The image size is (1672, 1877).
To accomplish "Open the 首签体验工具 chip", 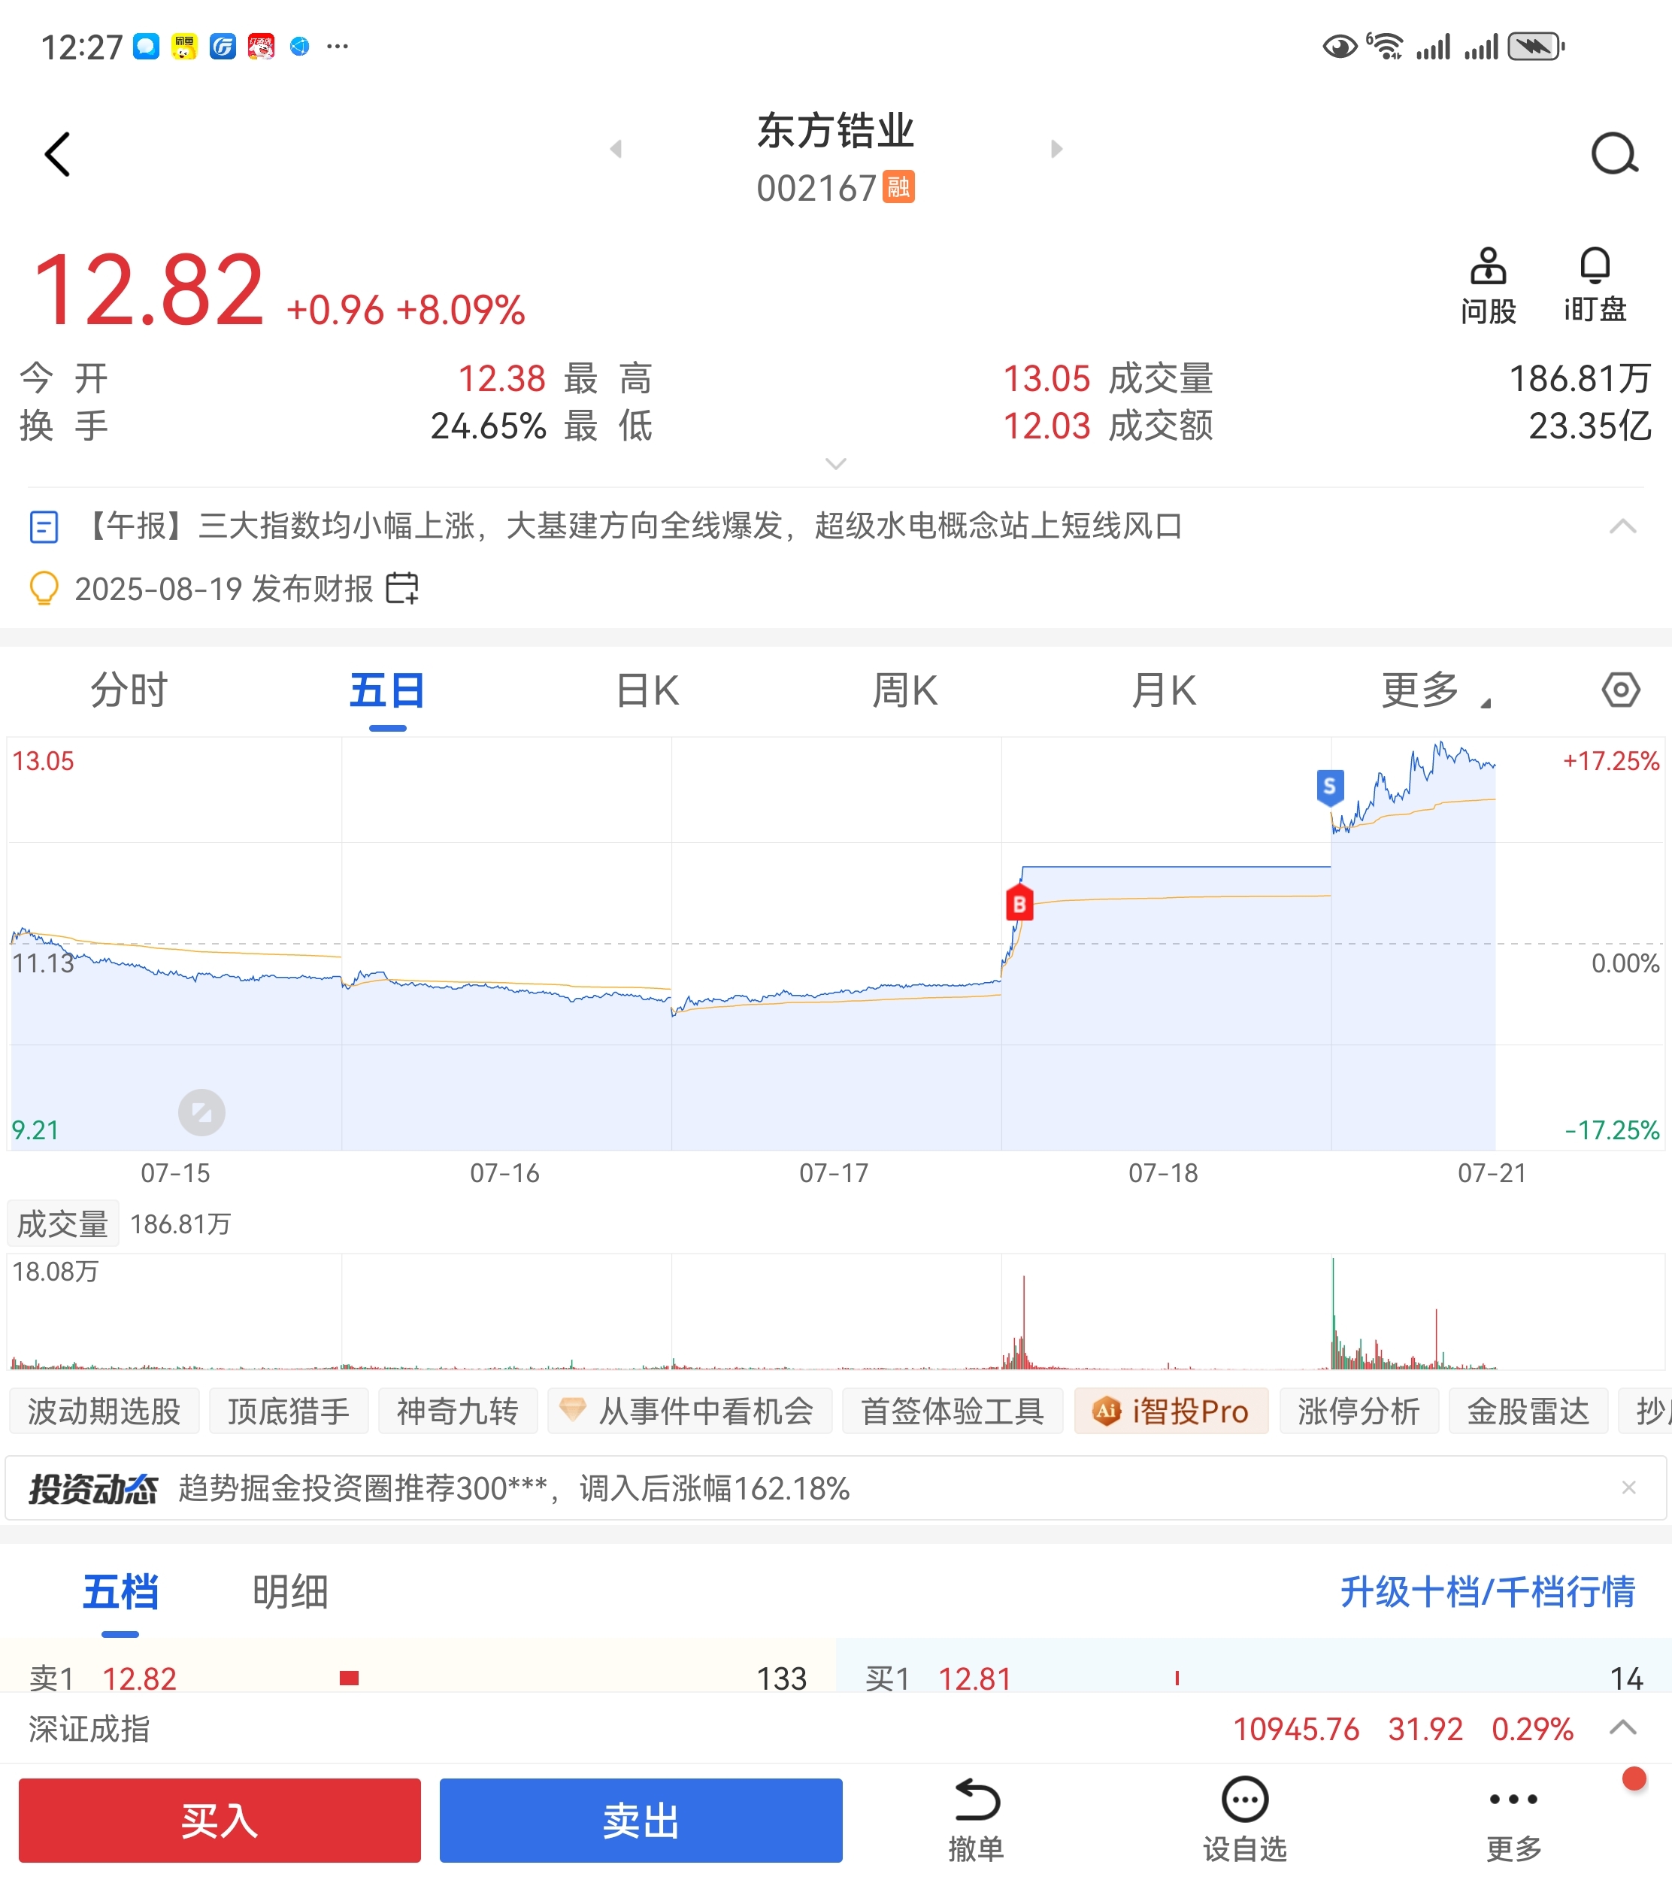I will pos(953,1412).
